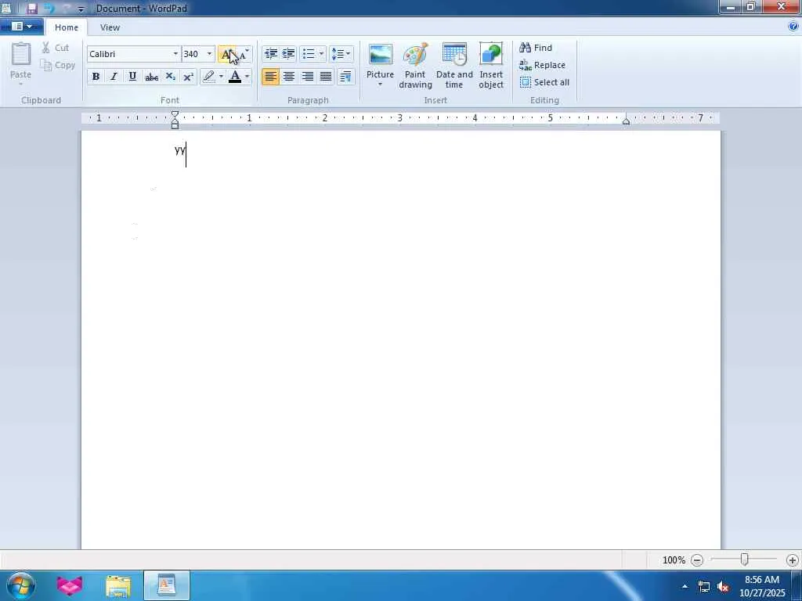Screen dimensions: 802x601
Task: Align text left
Action: [270, 77]
